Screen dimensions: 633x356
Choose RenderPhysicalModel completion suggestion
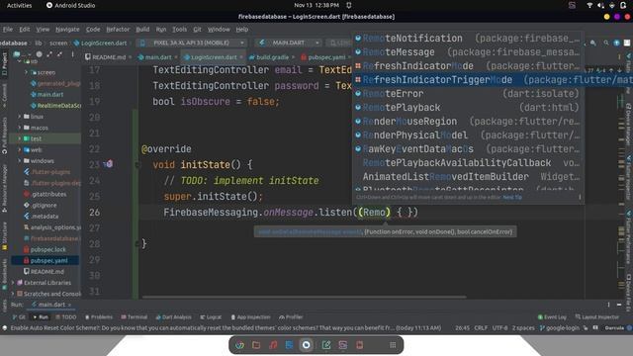(x=468, y=134)
